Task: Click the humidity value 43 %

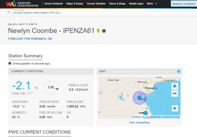Action: click(x=16, y=117)
